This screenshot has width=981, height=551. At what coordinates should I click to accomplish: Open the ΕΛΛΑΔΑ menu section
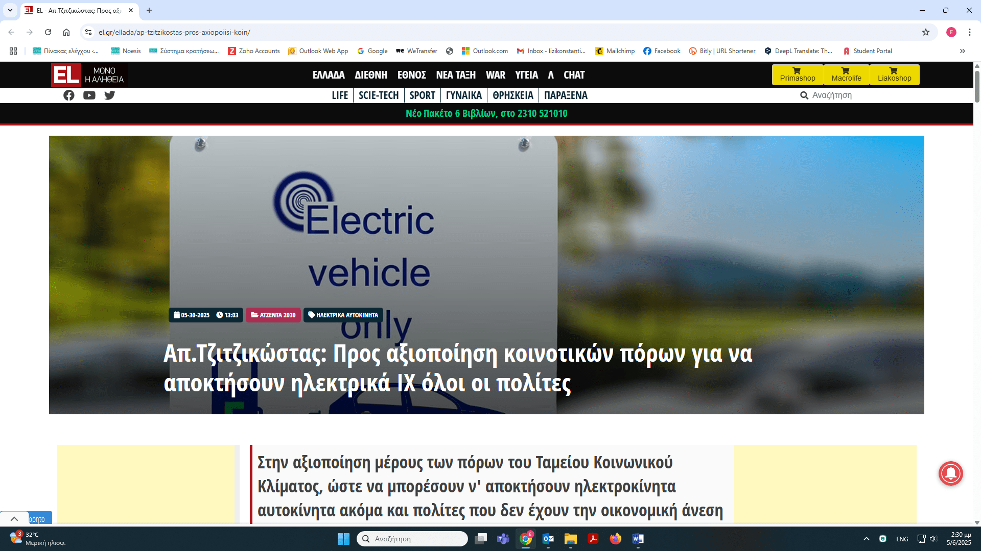click(329, 75)
